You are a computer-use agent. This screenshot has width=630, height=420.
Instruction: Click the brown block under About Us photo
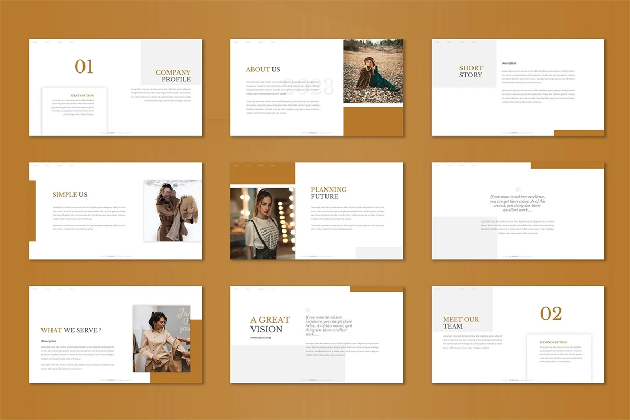point(373,121)
